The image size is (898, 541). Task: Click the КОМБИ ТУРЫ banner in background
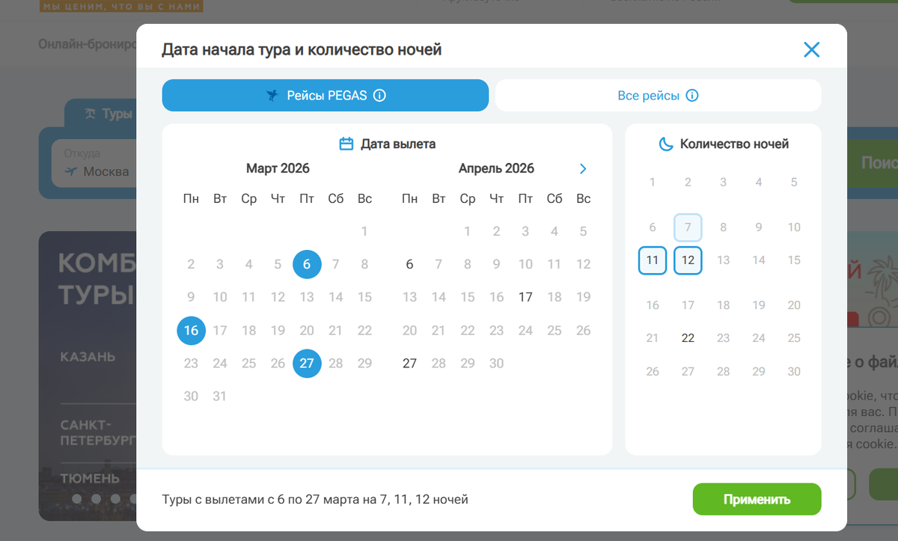[88, 376]
